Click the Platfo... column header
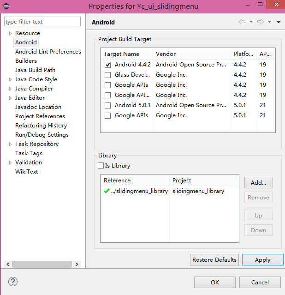This screenshot has height=295, width=285. pos(243,54)
